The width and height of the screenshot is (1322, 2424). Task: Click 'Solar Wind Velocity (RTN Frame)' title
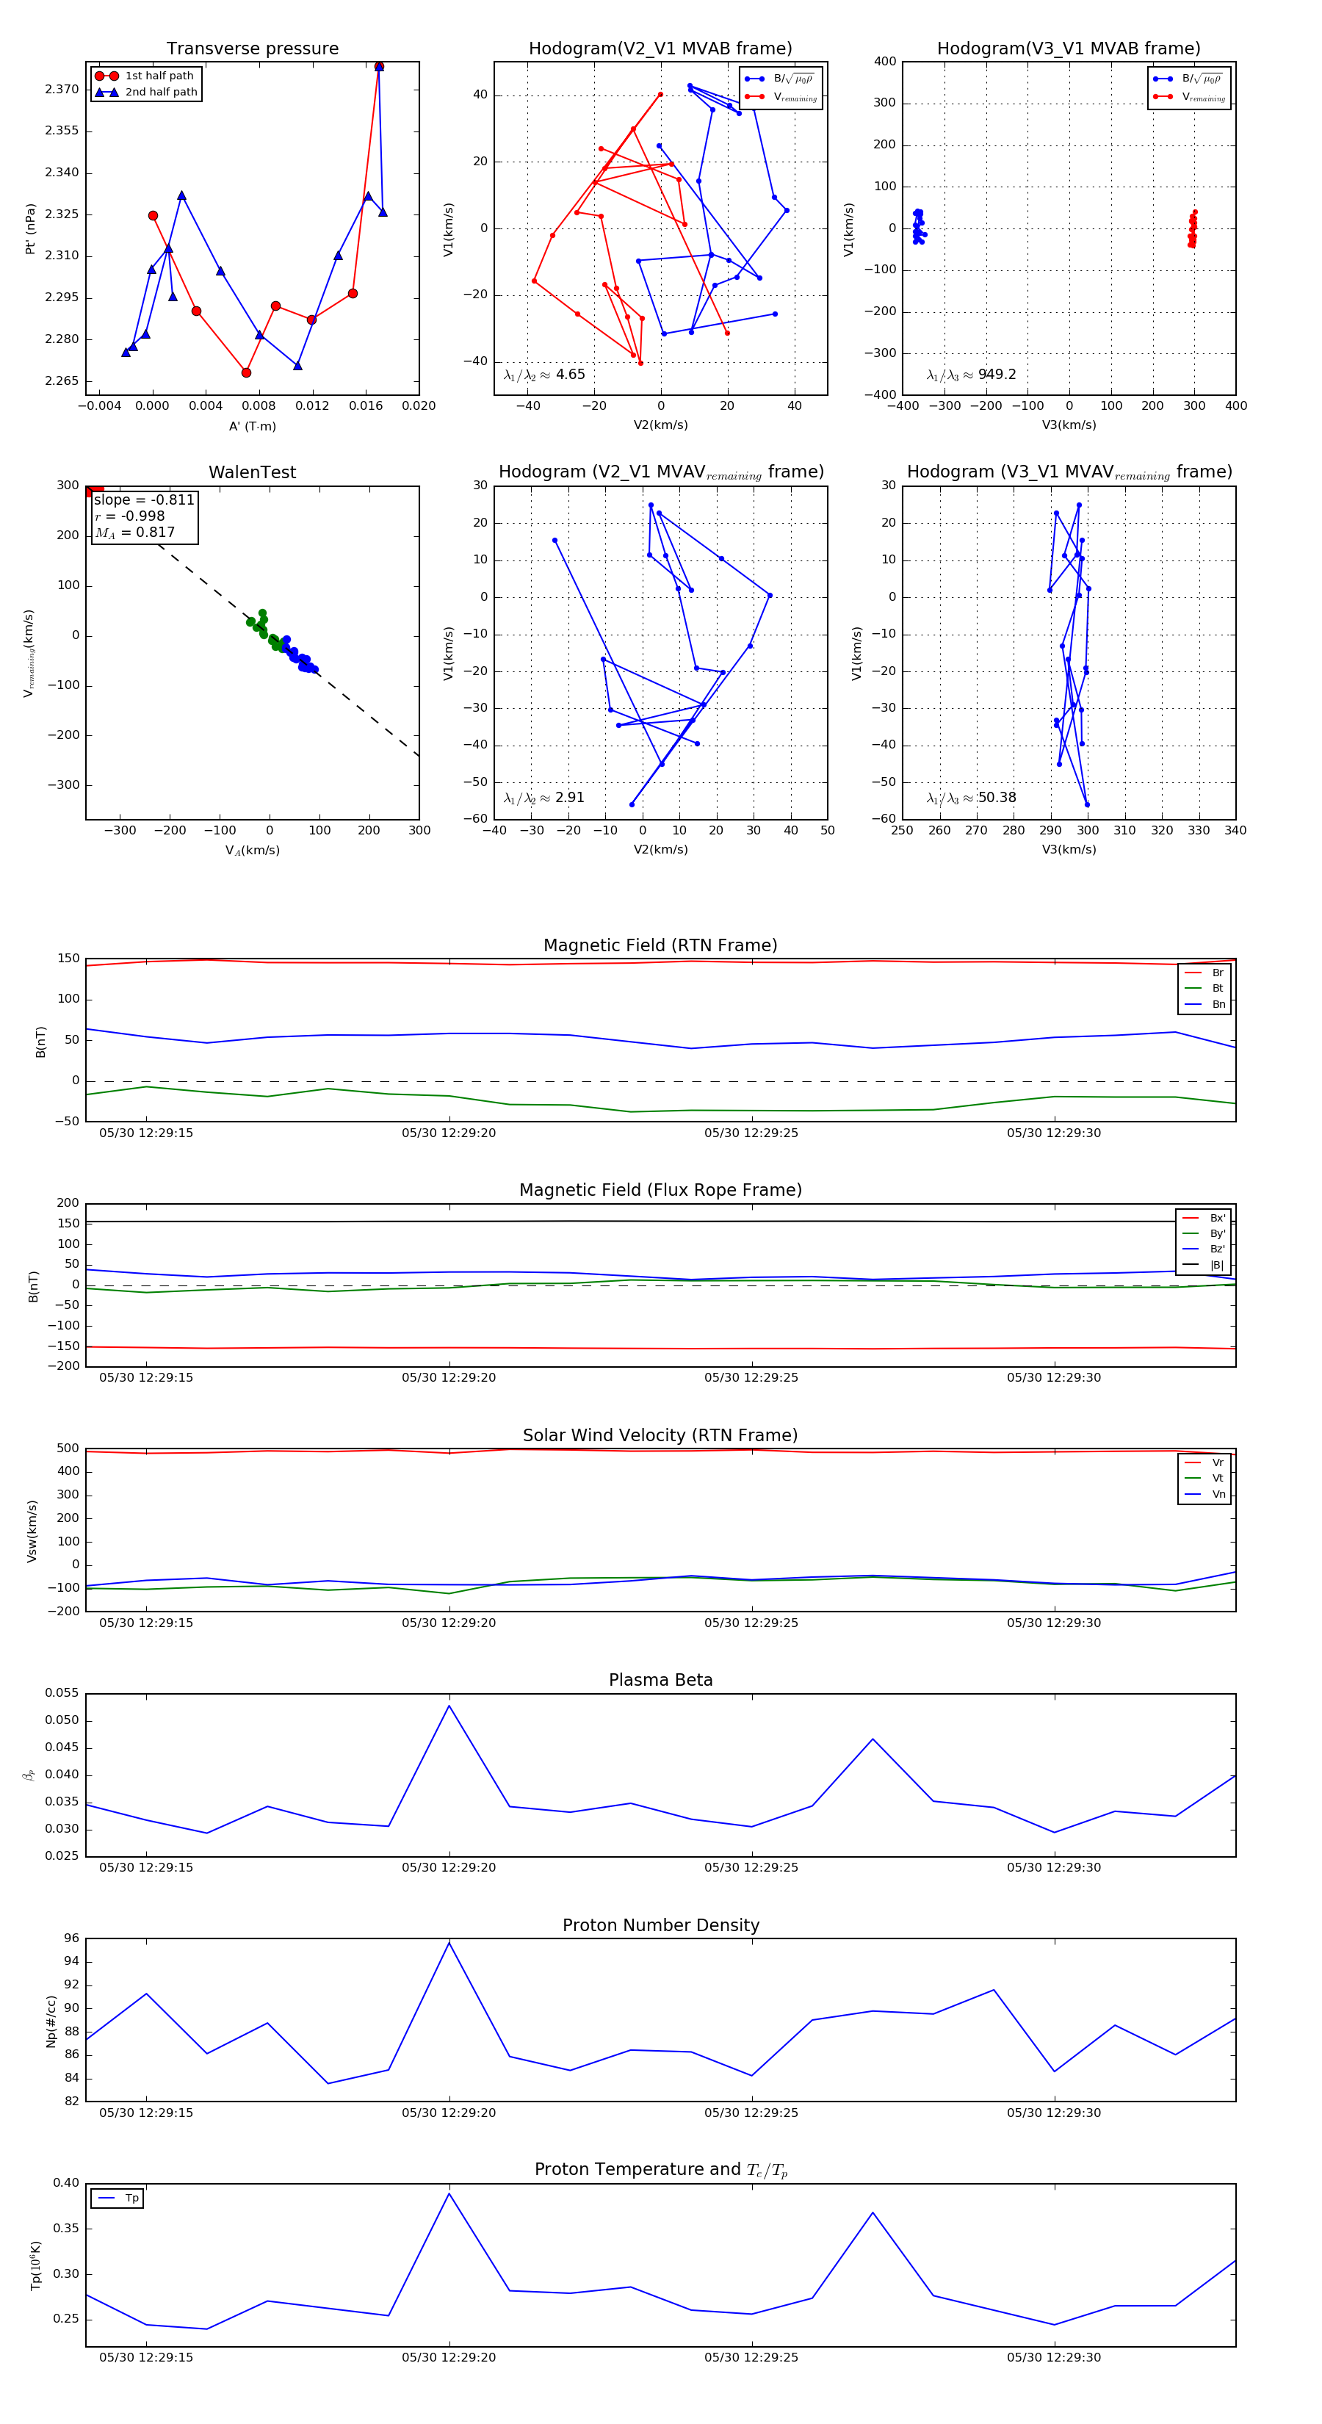(x=660, y=1435)
